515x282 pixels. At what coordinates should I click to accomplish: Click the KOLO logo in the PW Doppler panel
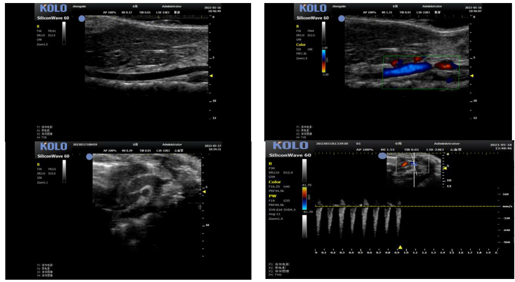(x=290, y=146)
